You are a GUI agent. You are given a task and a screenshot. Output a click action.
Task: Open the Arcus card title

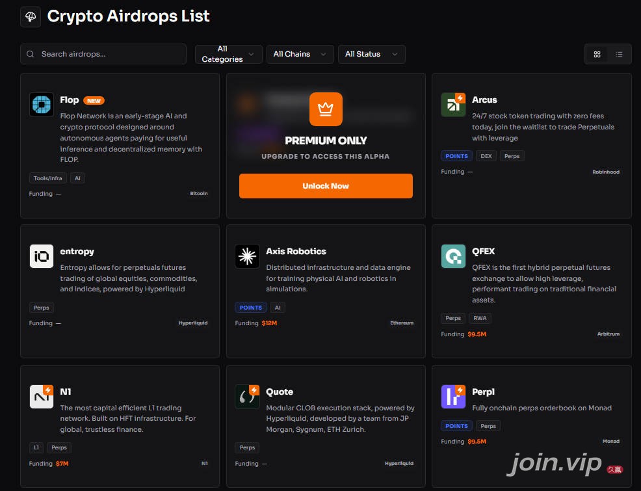(484, 100)
